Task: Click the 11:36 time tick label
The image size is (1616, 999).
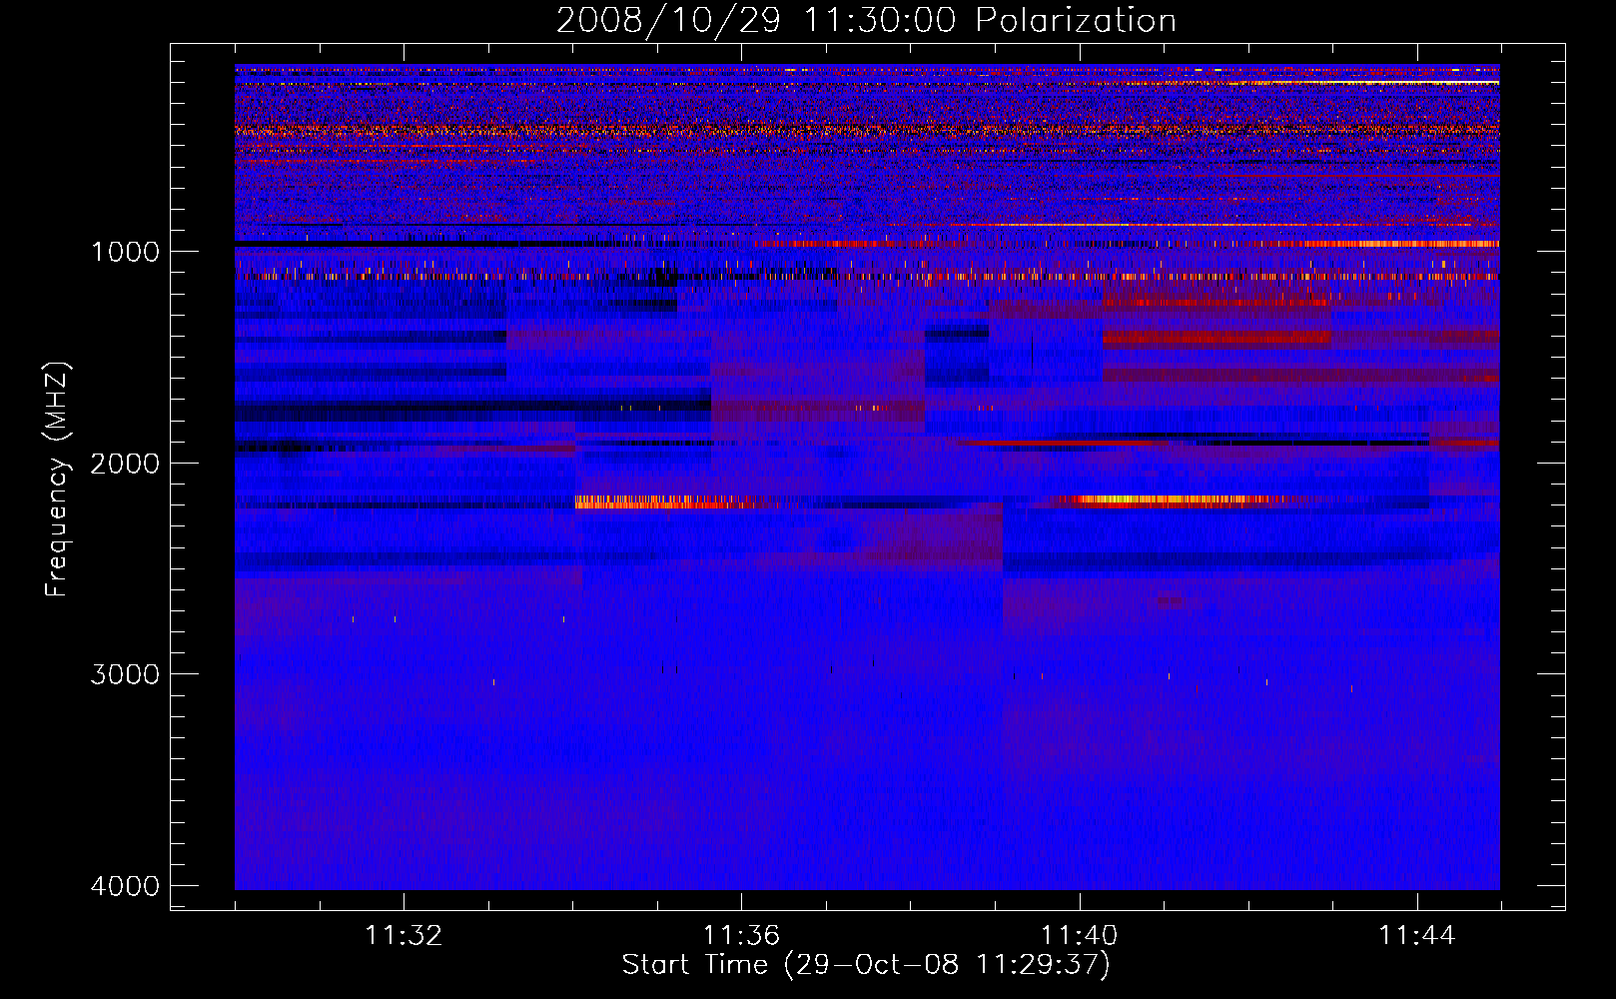Action: [741, 936]
